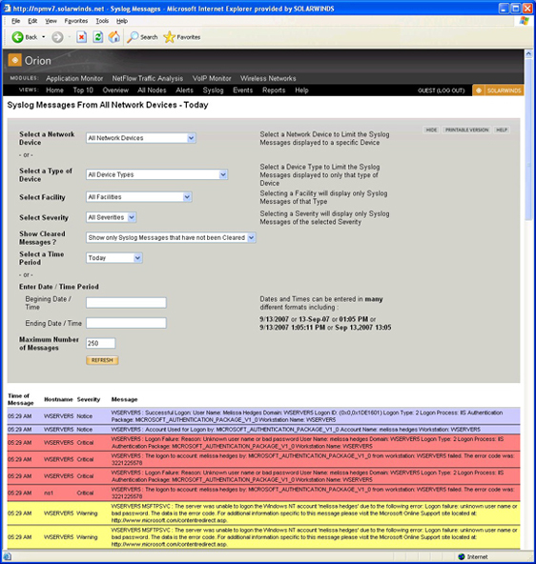536x564 pixels.
Task: Open the All Device Types dropdown
Action: click(x=156, y=174)
